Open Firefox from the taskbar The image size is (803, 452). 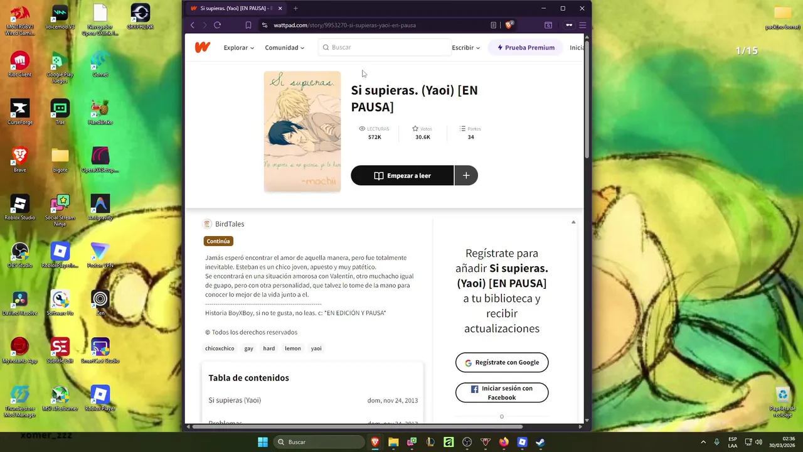tap(504, 442)
